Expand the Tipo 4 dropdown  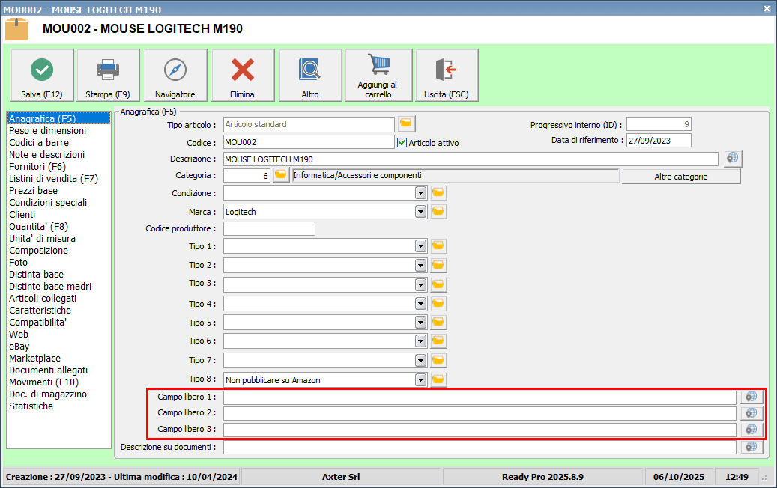[420, 303]
